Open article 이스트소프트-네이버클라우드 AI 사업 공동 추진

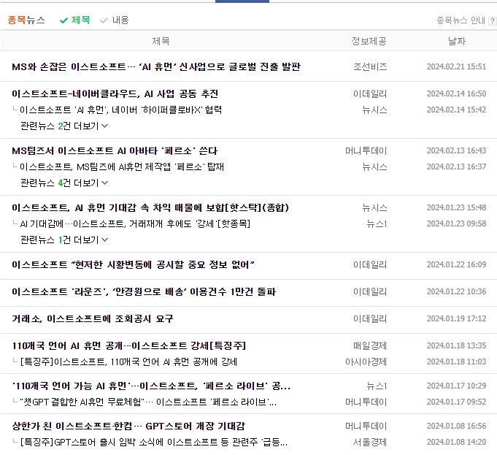click(x=115, y=93)
